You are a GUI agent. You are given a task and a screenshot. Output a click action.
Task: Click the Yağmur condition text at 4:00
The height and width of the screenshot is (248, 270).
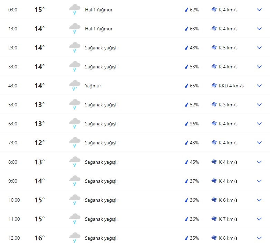tap(93, 86)
